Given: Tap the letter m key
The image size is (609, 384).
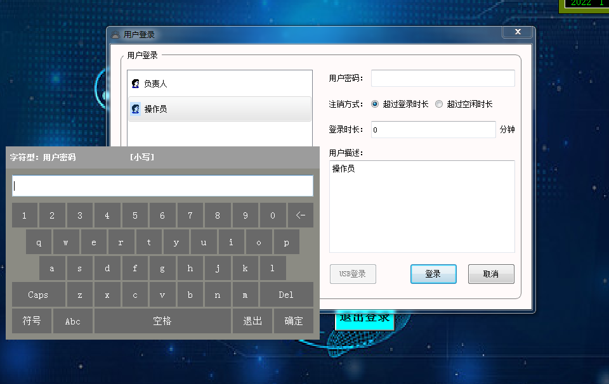Looking at the screenshot, I should click(245, 295).
